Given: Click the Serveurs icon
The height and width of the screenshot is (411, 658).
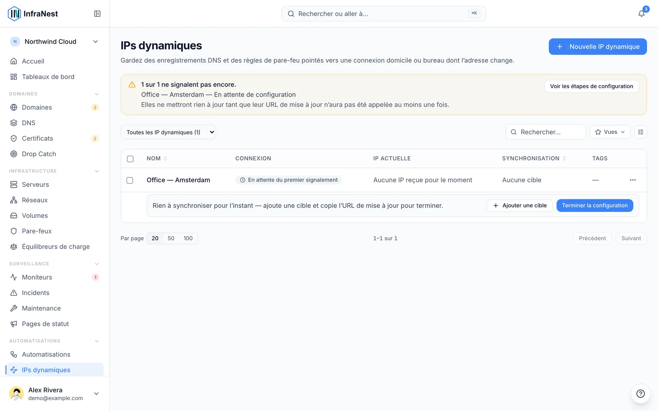Looking at the screenshot, I should tap(14, 184).
